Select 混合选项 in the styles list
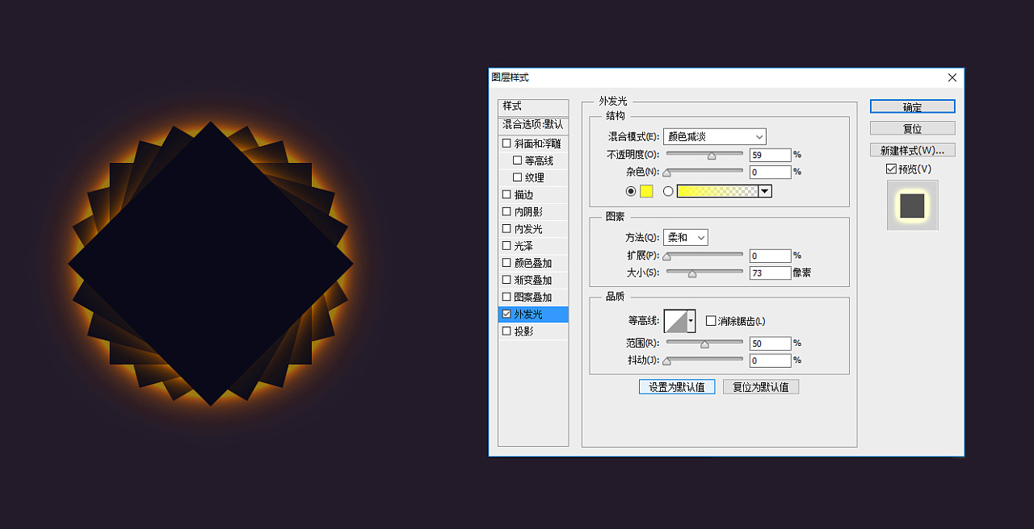Screen dimensions: 1034x529 tap(533, 125)
